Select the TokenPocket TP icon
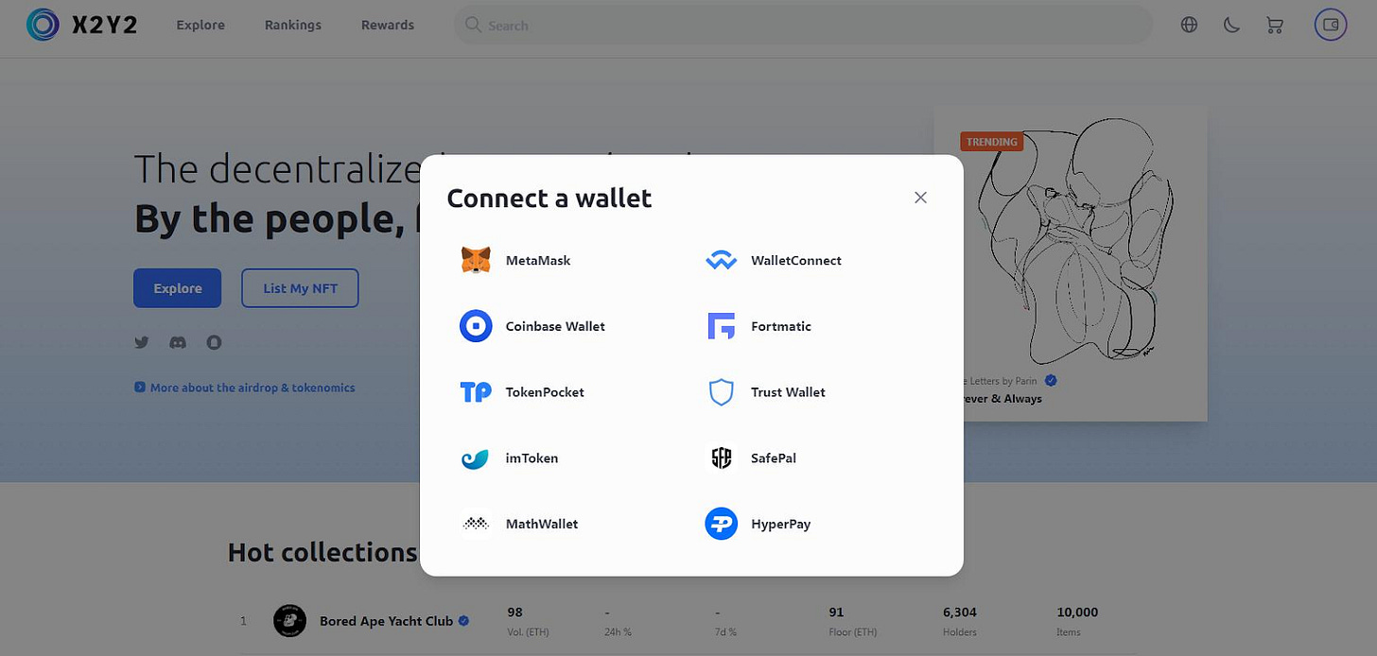The height and width of the screenshot is (656, 1377). (476, 392)
